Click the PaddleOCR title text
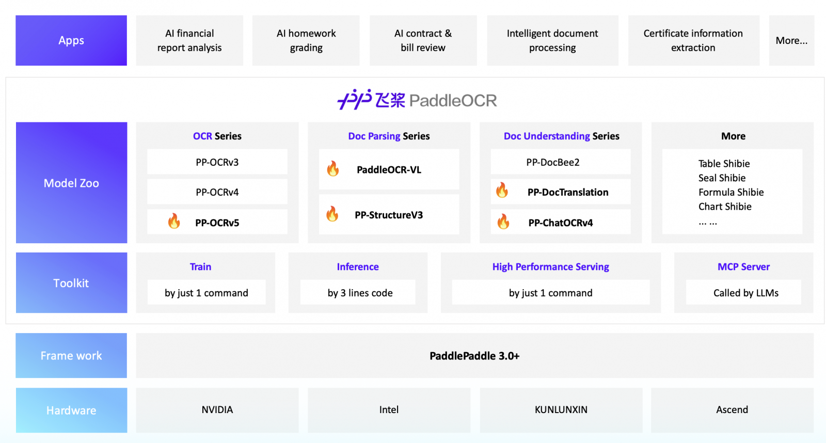 [x=453, y=100]
